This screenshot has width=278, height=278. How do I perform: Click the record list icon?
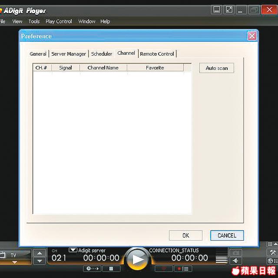click(x=183, y=269)
